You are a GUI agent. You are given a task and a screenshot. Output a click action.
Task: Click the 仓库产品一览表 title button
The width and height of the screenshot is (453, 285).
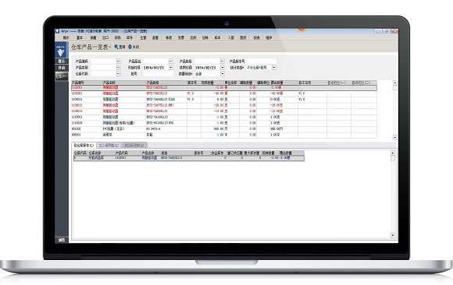coord(91,47)
